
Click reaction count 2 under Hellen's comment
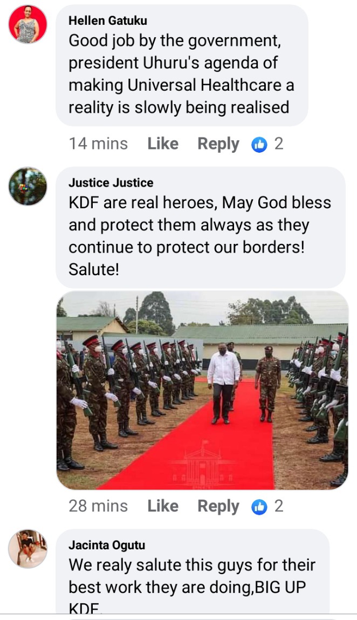279,144
